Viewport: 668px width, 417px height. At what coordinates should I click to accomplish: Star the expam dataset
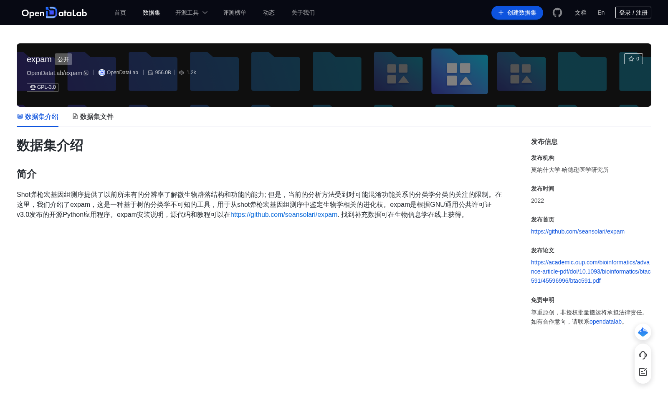coord(633,59)
